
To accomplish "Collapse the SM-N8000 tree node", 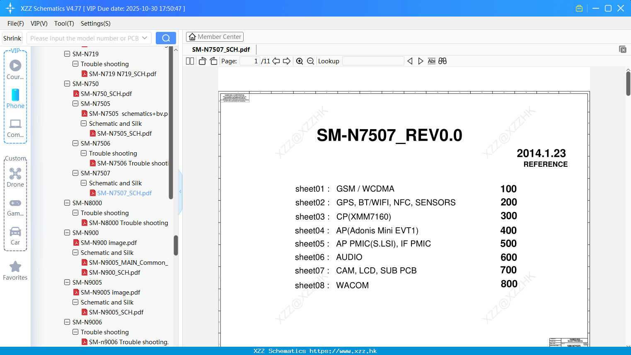I will coord(67,203).
